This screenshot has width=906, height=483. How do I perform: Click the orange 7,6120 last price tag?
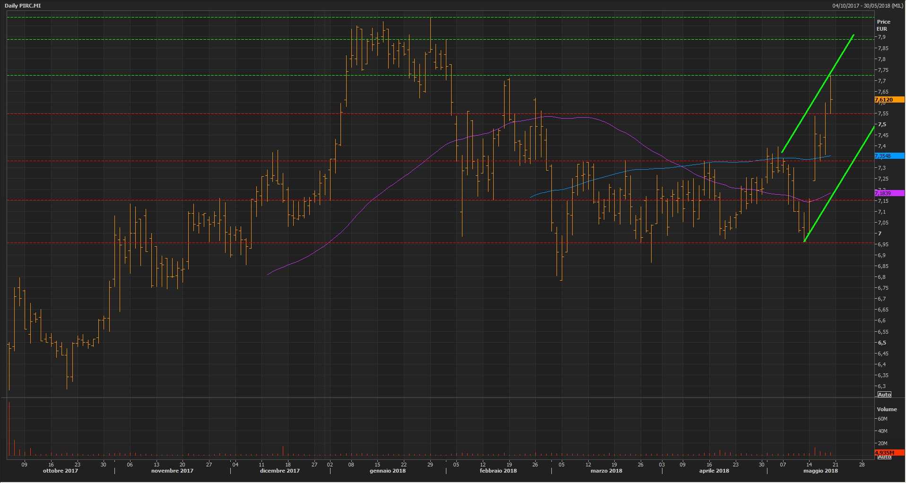click(x=884, y=100)
